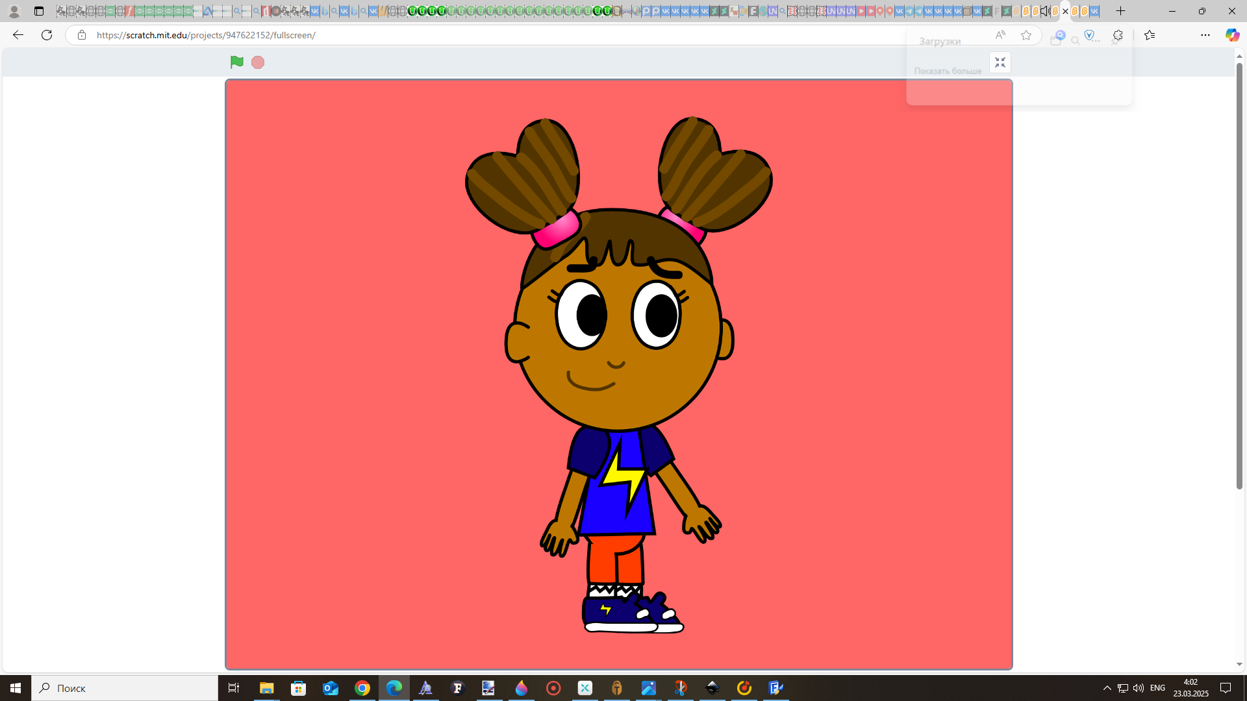Exit Scratch fullscreen mode
This screenshot has width=1247, height=701.
(1000, 62)
